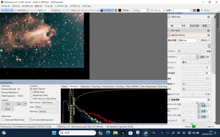Collapse the フォーマット section
This screenshot has height=137, width=220.
(169, 30)
